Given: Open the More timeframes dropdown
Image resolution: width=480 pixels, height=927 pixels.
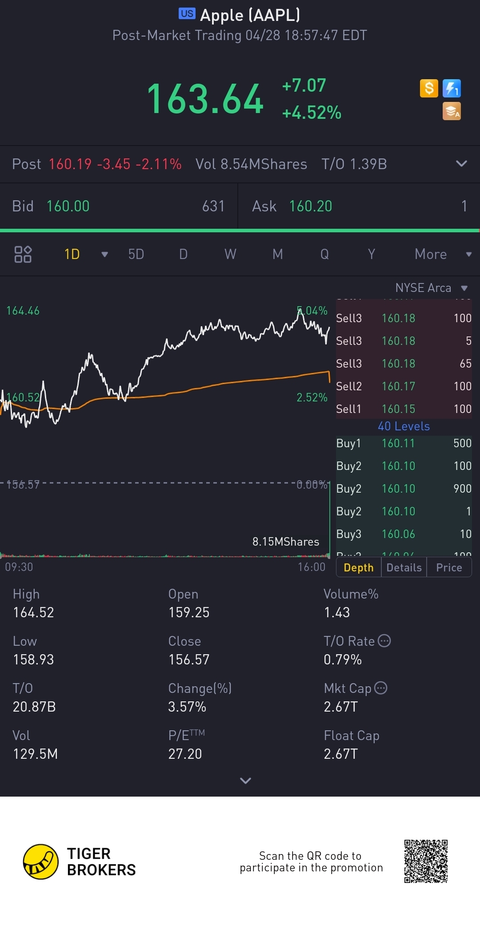Looking at the screenshot, I should click(442, 254).
